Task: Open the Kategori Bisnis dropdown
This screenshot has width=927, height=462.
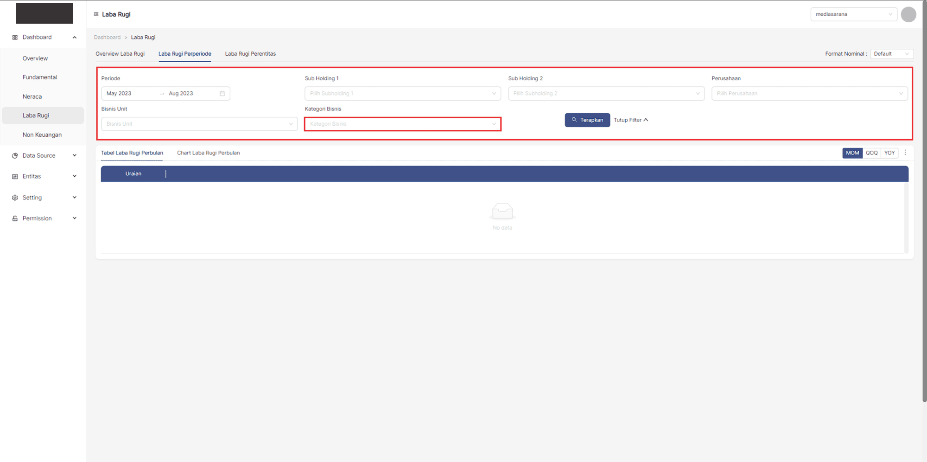Action: point(402,124)
